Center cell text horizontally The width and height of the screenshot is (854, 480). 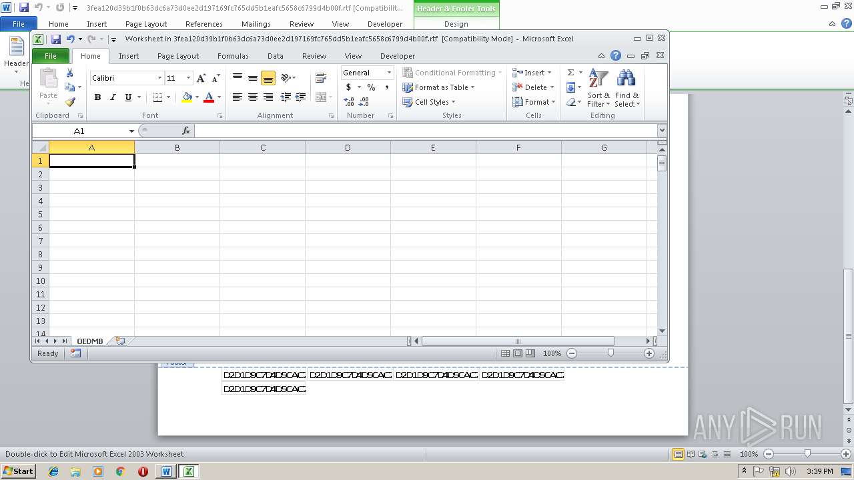pos(253,97)
